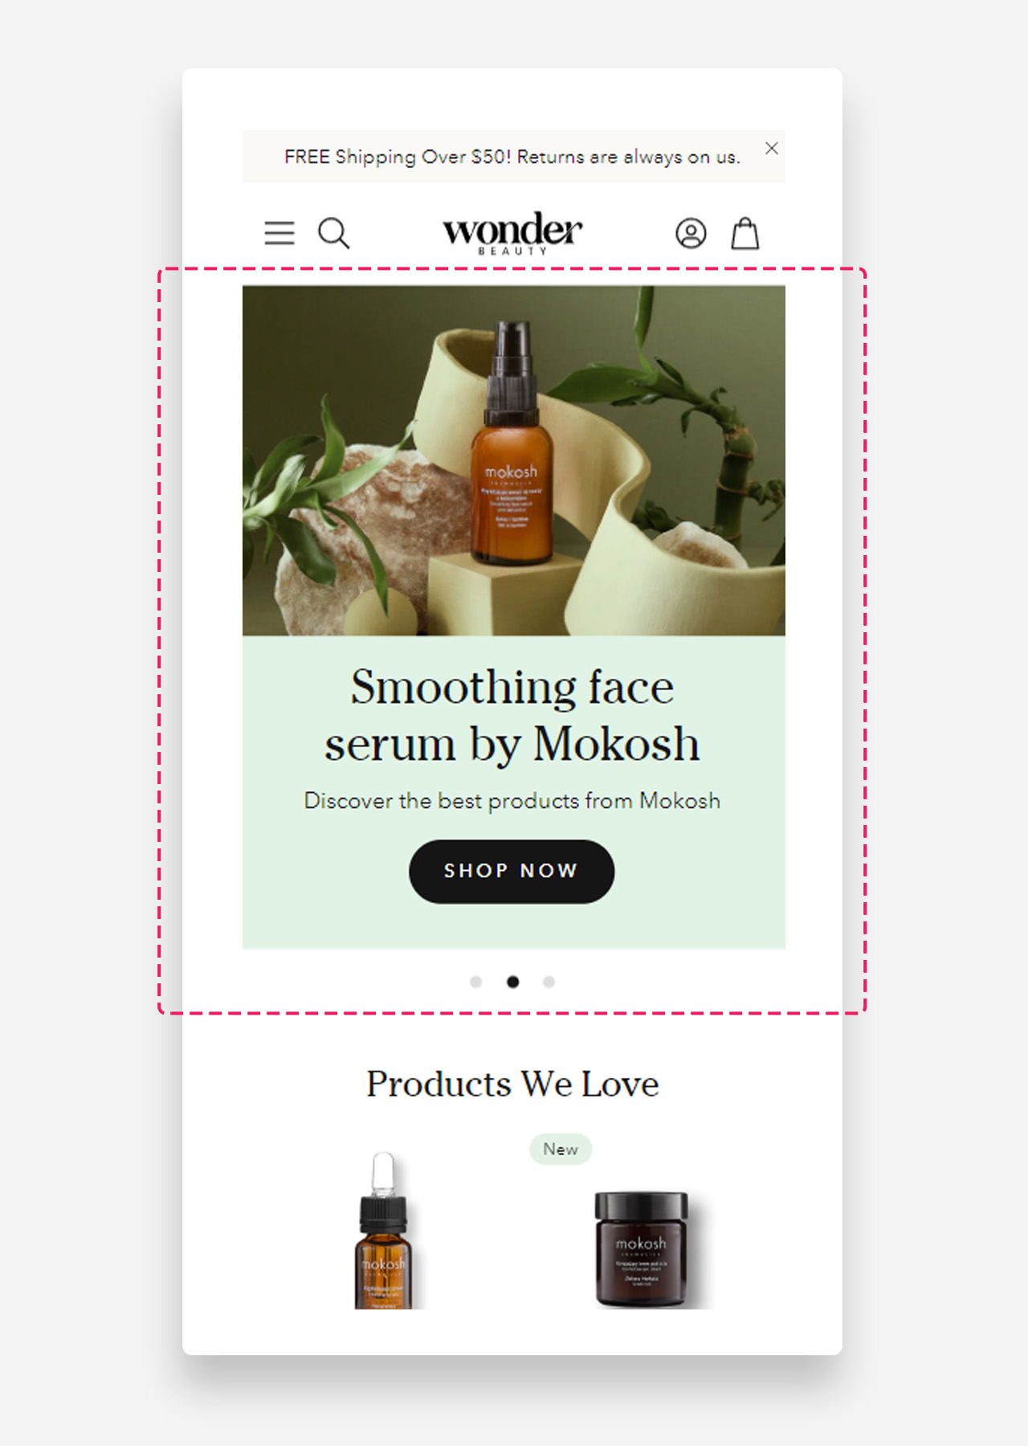Click the New badge on product
Viewport: 1028px width, 1446px height.
point(561,1149)
